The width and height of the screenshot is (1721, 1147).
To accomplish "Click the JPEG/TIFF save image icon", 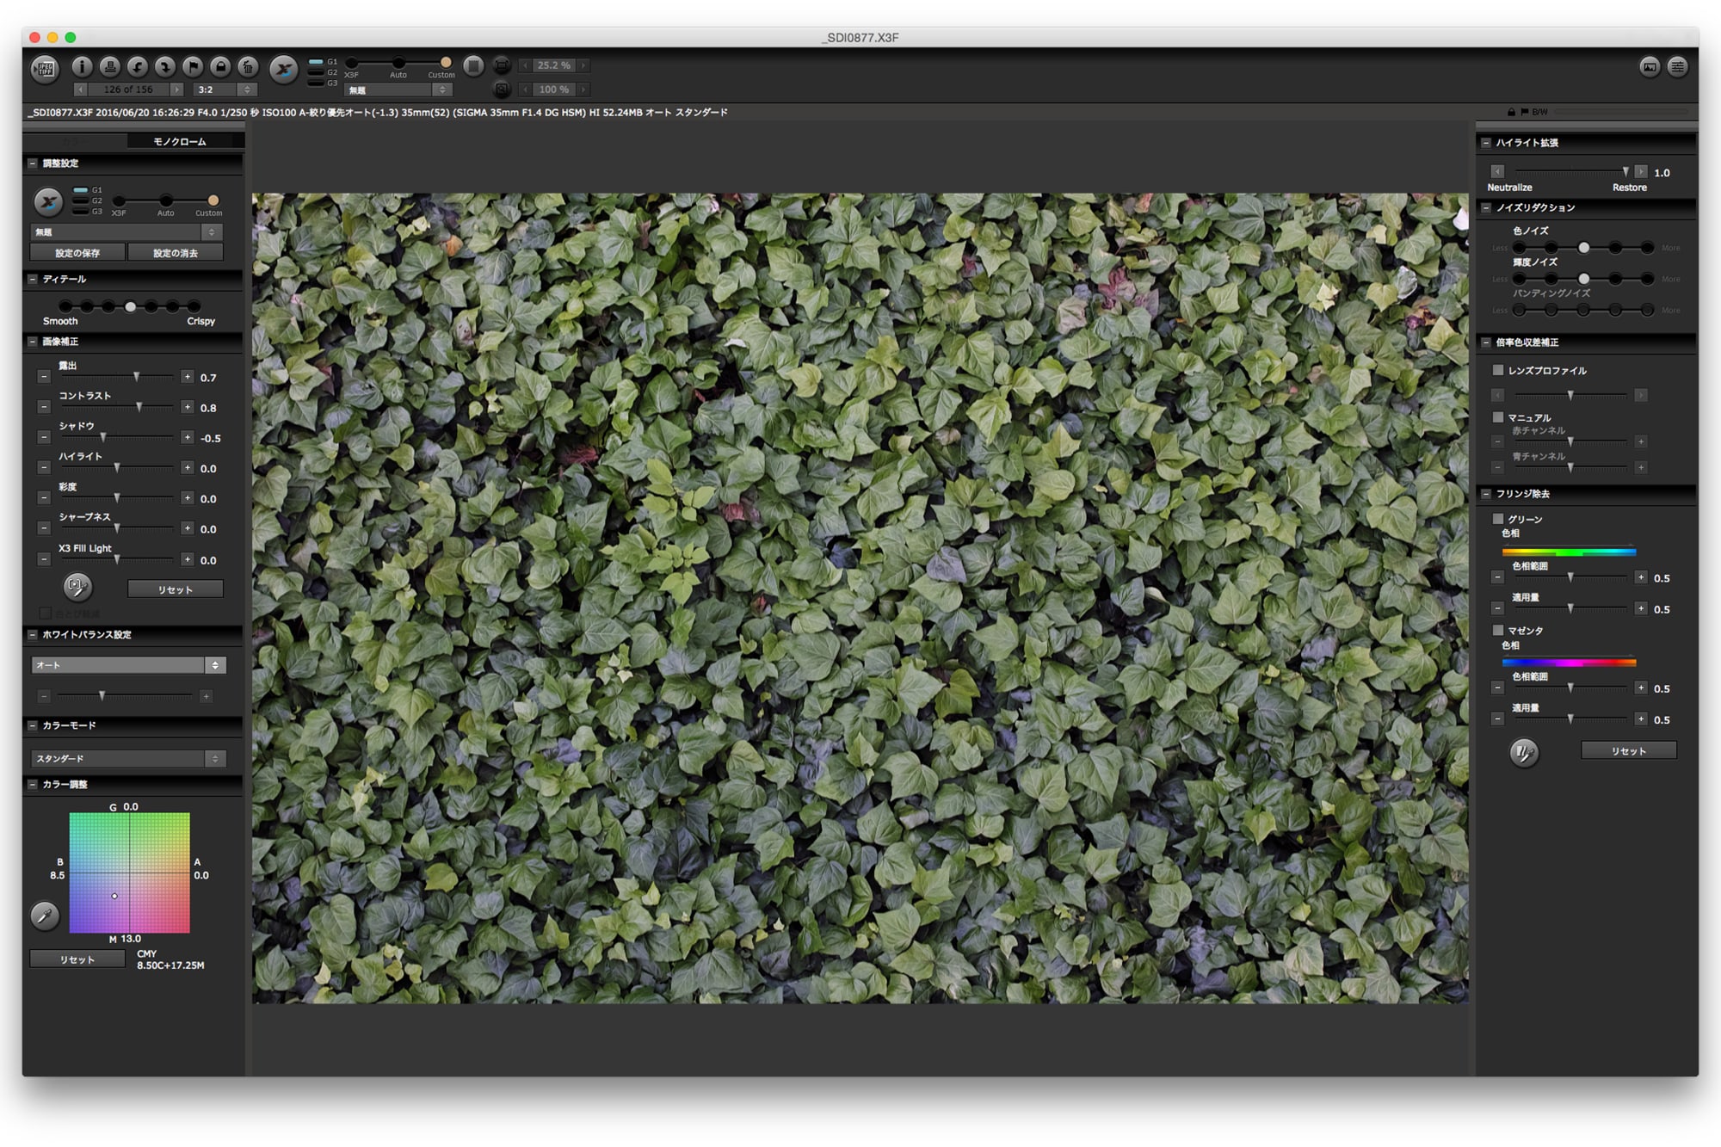I will pos(45,69).
